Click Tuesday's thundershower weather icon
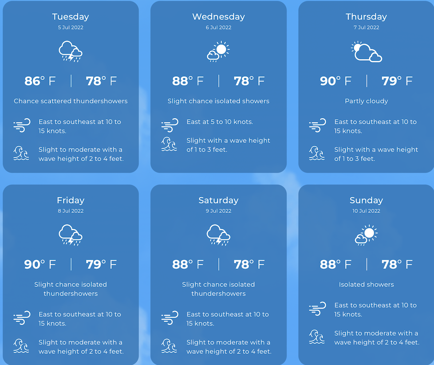434x365 pixels. pyautogui.click(x=71, y=51)
